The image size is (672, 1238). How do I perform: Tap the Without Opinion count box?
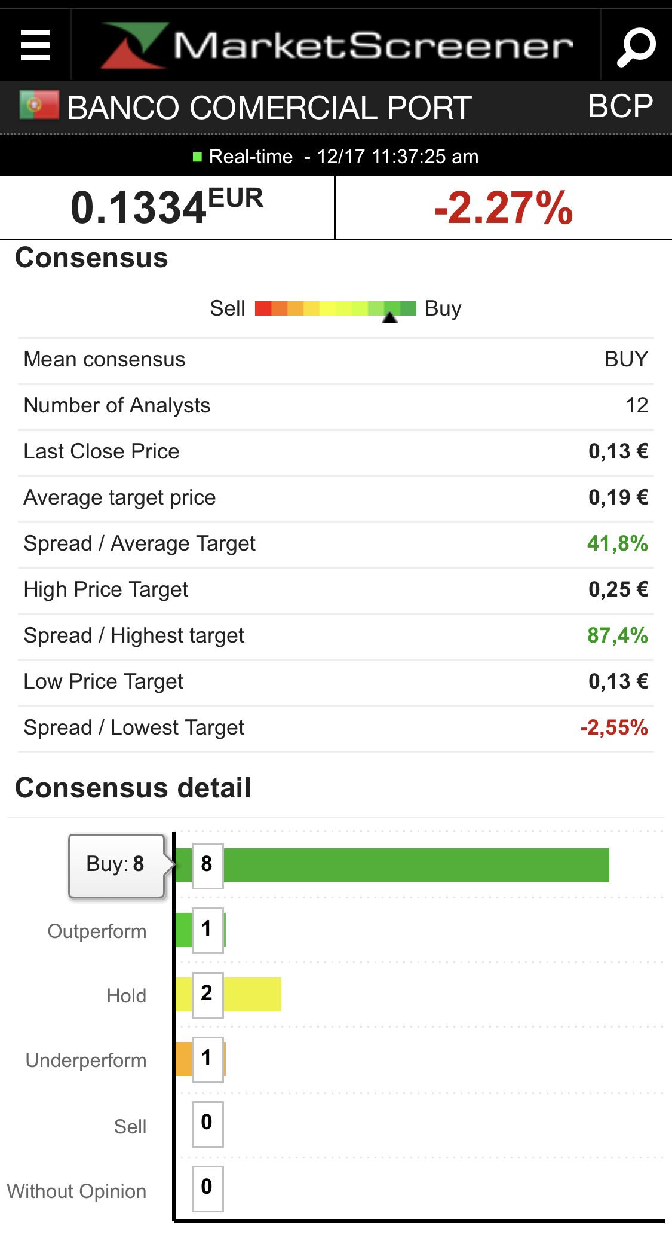(x=207, y=1188)
